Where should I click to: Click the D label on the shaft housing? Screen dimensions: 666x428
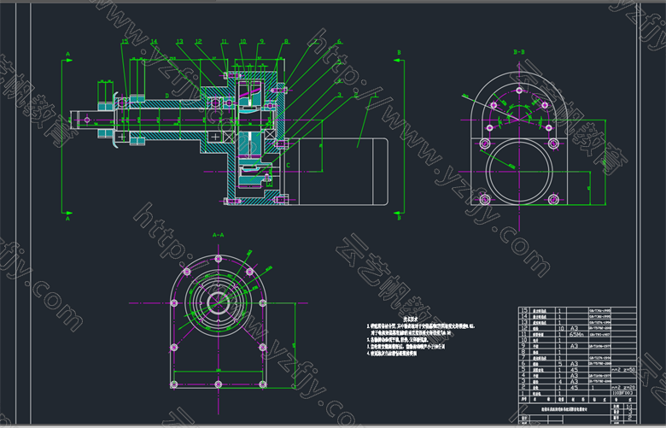[166, 96]
